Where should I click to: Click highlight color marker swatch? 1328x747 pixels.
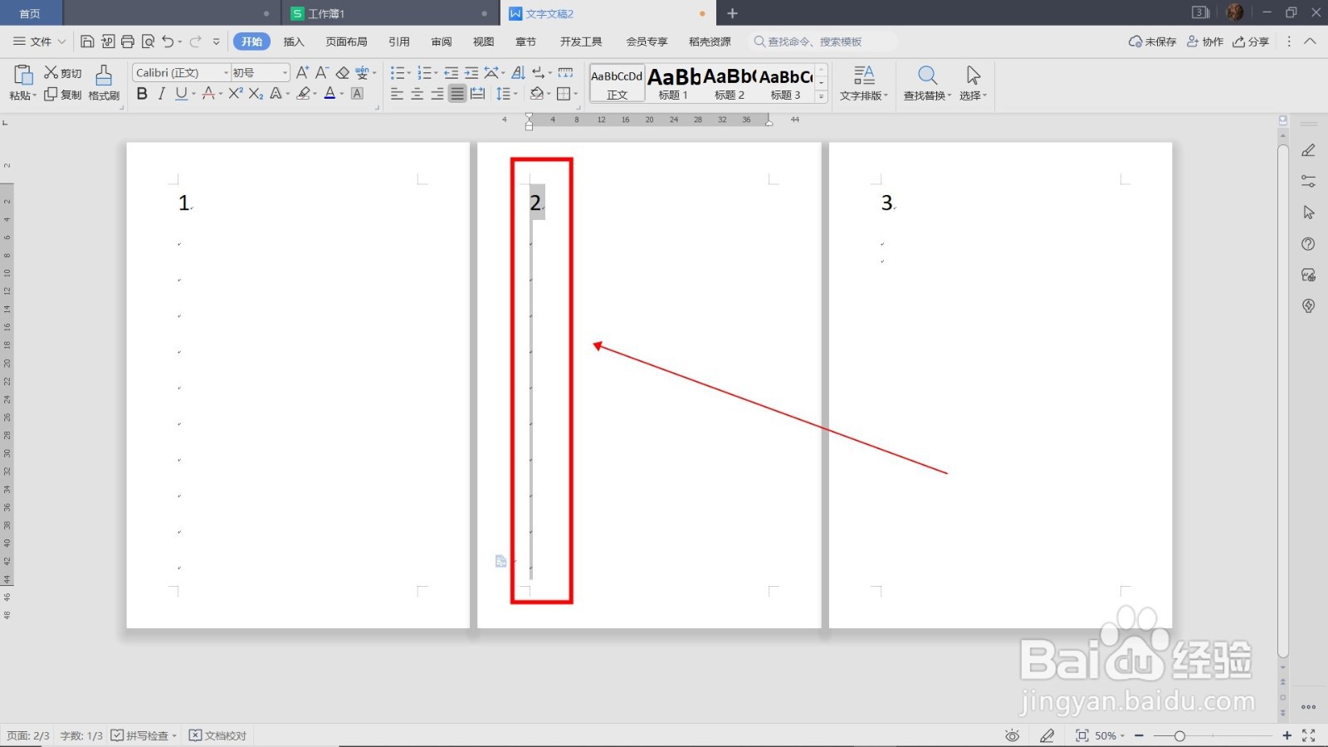304,94
